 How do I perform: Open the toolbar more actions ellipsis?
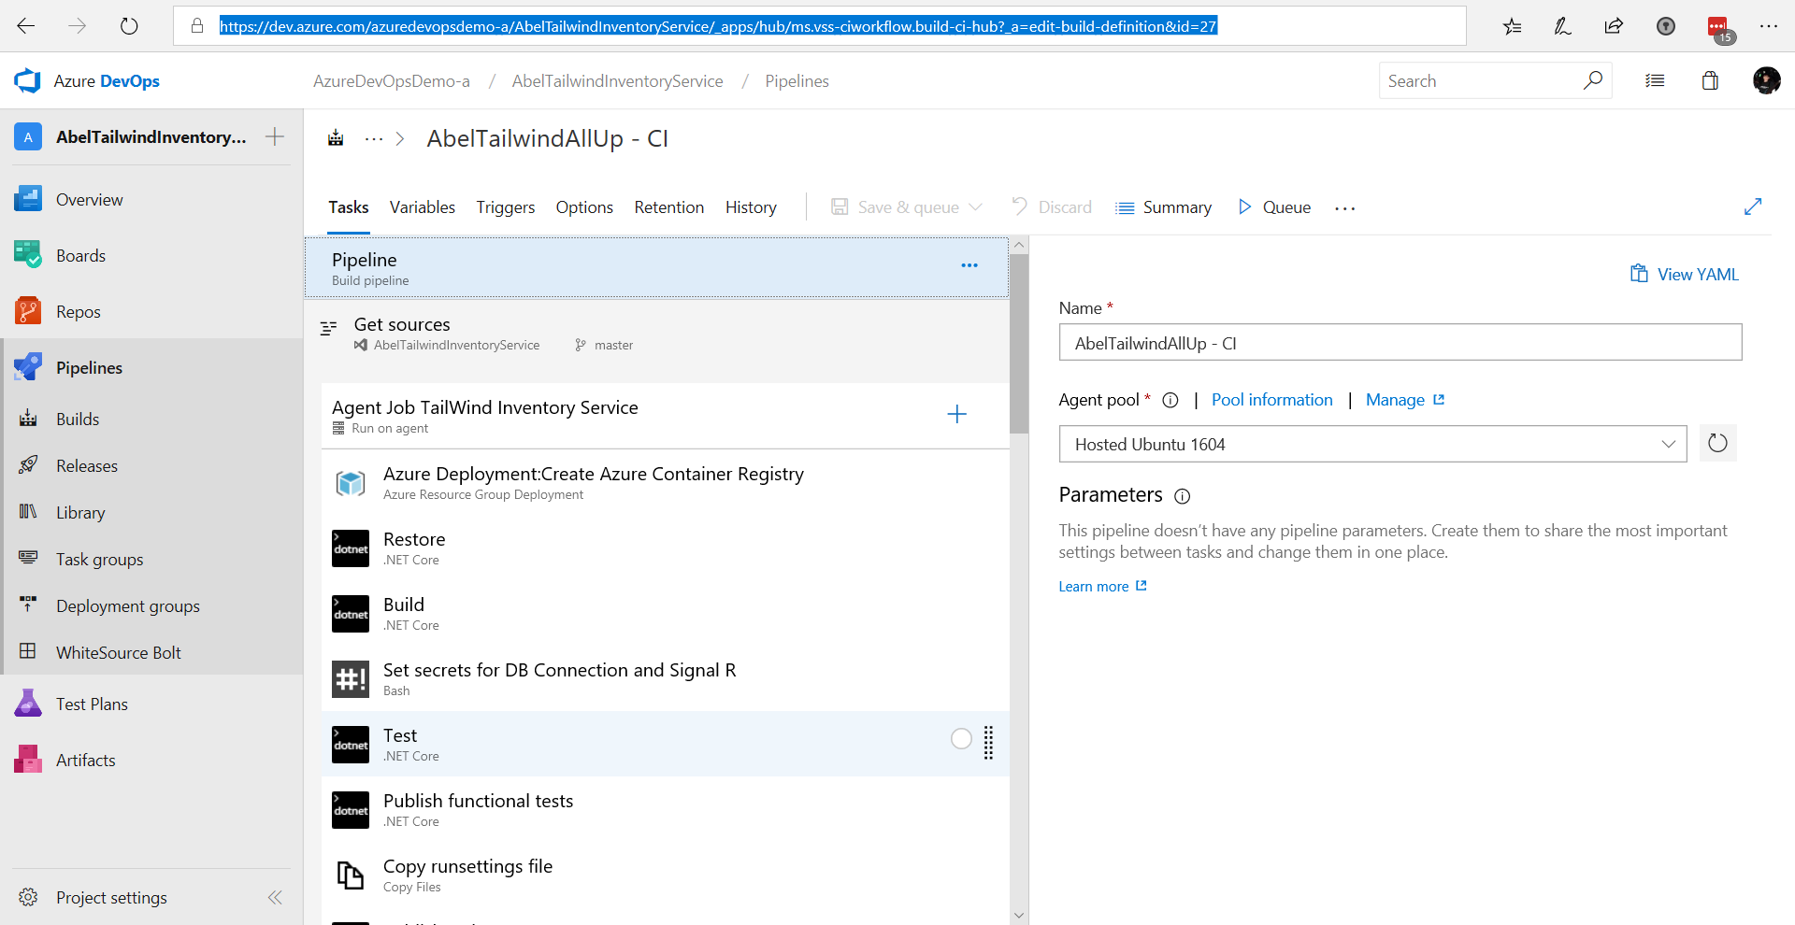click(1344, 208)
